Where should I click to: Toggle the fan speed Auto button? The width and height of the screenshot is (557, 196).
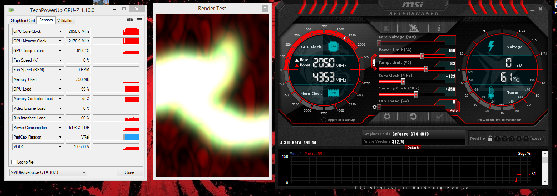454,110
